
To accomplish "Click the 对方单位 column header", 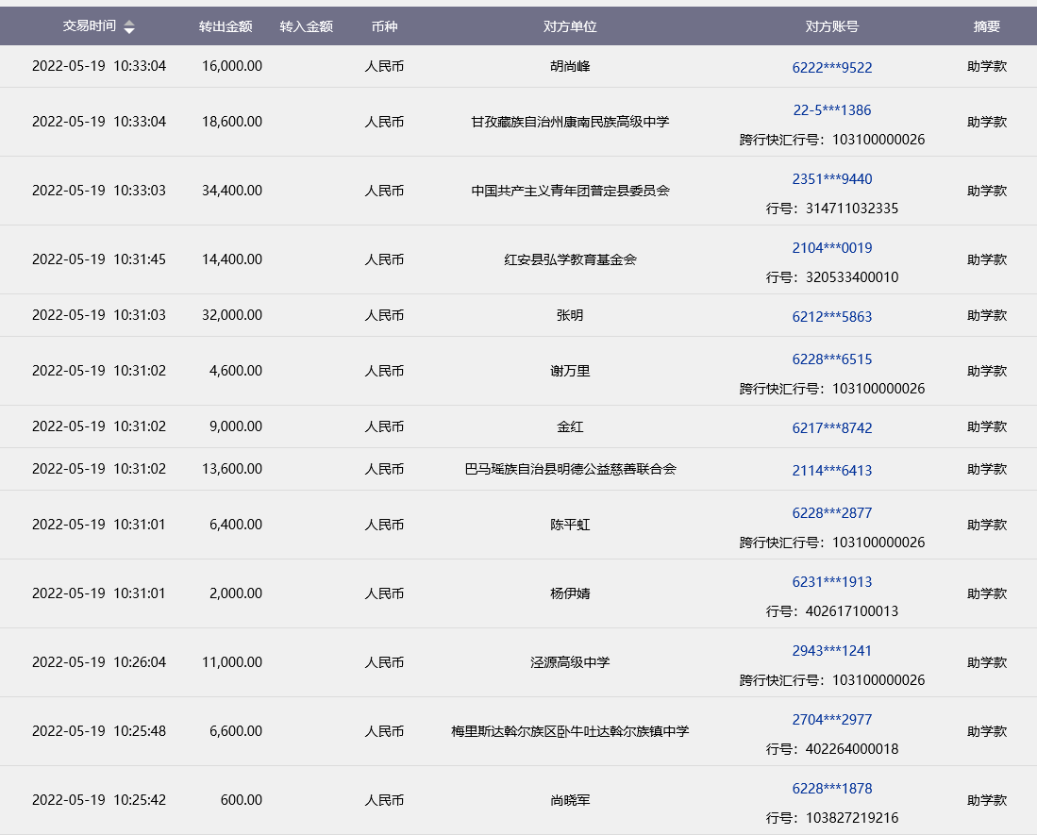I will [x=570, y=26].
